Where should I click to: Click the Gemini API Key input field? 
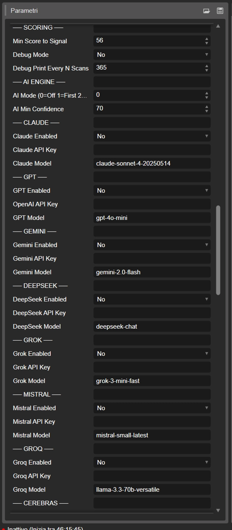152,259
